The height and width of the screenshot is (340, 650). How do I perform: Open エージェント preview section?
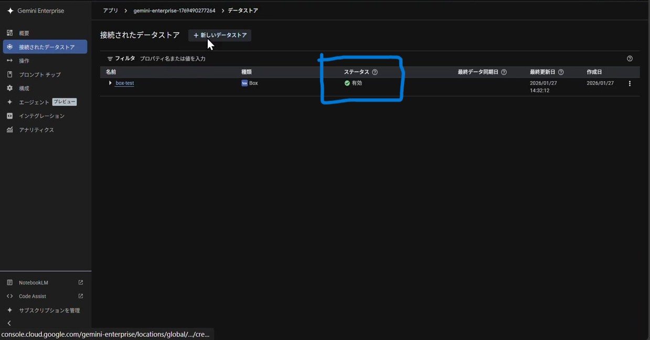point(34,102)
